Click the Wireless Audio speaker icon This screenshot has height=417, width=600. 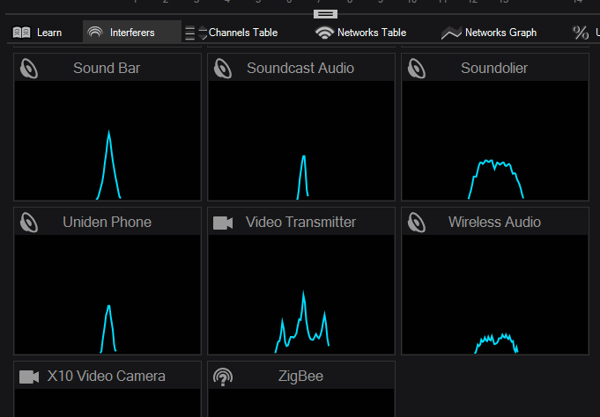pos(417,223)
